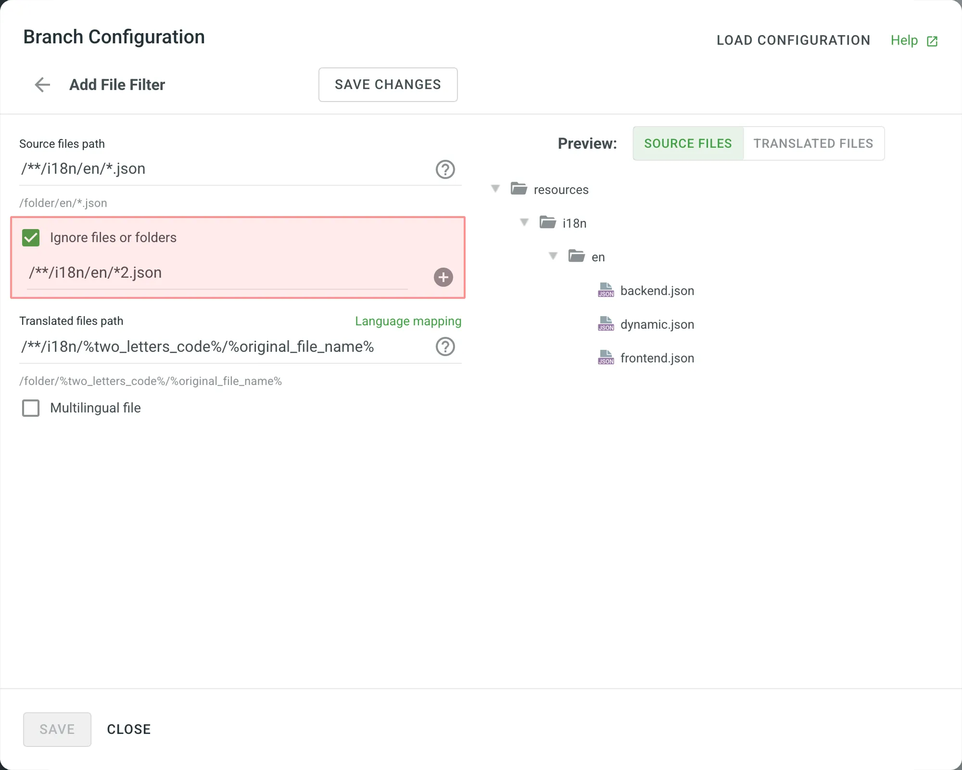Select the Source Files preview tab
962x770 pixels.
(x=688, y=143)
